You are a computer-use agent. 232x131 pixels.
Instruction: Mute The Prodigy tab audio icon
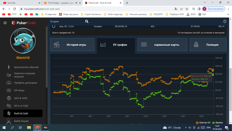click(x=76, y=3)
